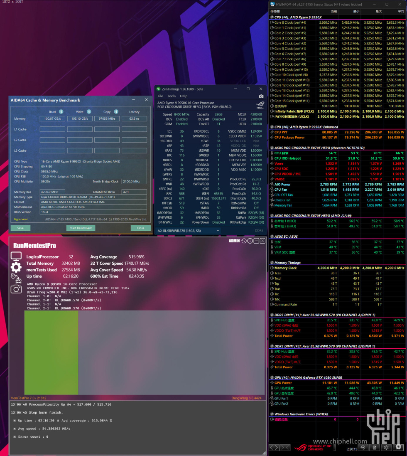Click Close button in AIDA64
The height and width of the screenshot is (456, 407).
141,228
